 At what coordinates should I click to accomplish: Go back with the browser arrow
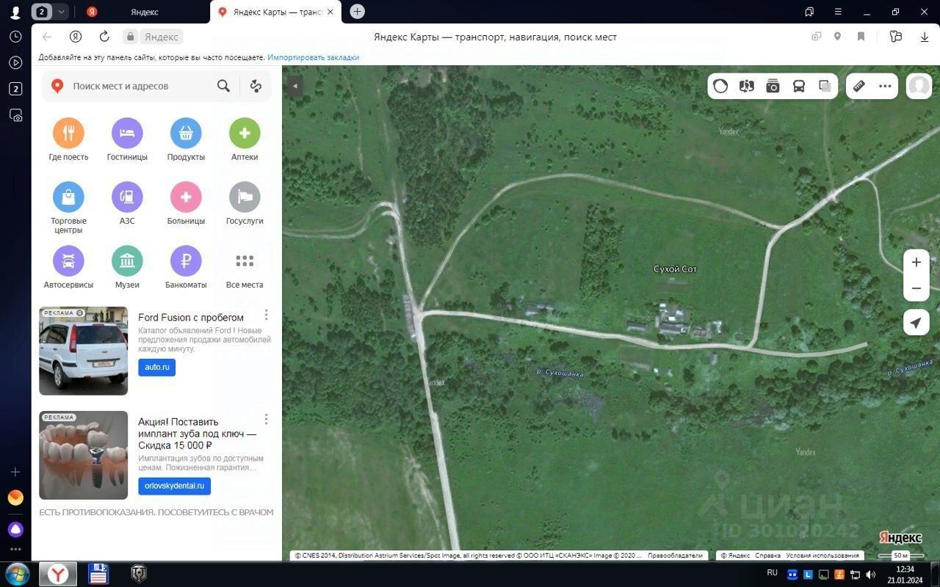click(47, 37)
